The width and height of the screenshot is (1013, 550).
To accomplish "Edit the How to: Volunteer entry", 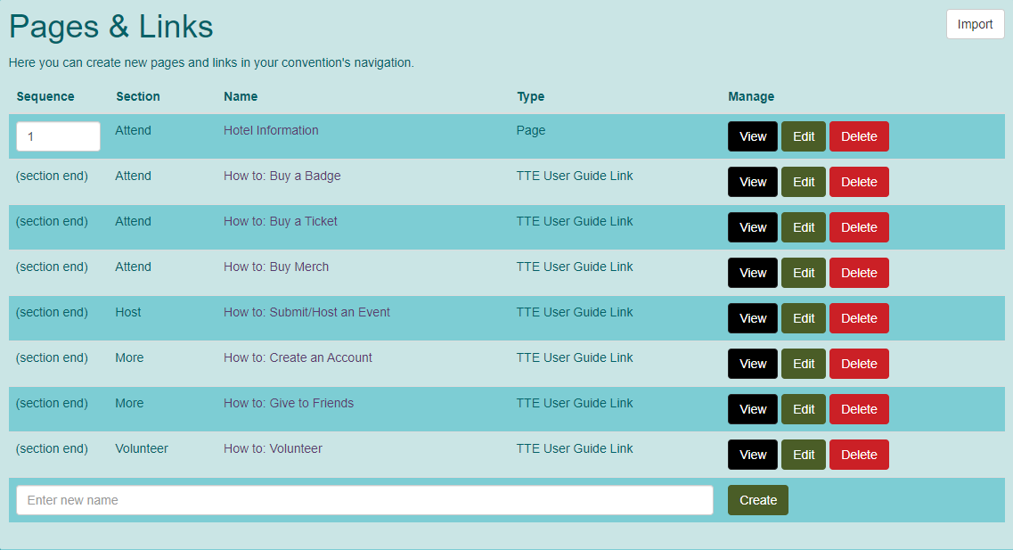I will (804, 455).
